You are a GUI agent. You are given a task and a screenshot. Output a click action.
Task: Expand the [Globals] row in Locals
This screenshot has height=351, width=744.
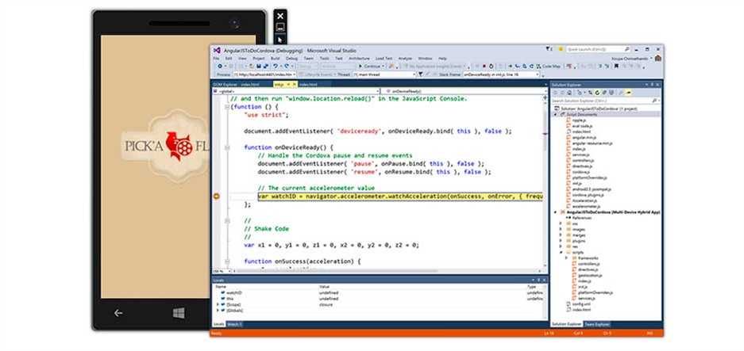click(x=218, y=310)
